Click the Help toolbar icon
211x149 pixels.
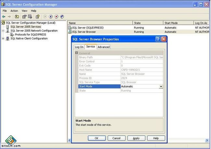coord(38,17)
